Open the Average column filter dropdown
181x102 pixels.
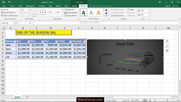[84, 42]
